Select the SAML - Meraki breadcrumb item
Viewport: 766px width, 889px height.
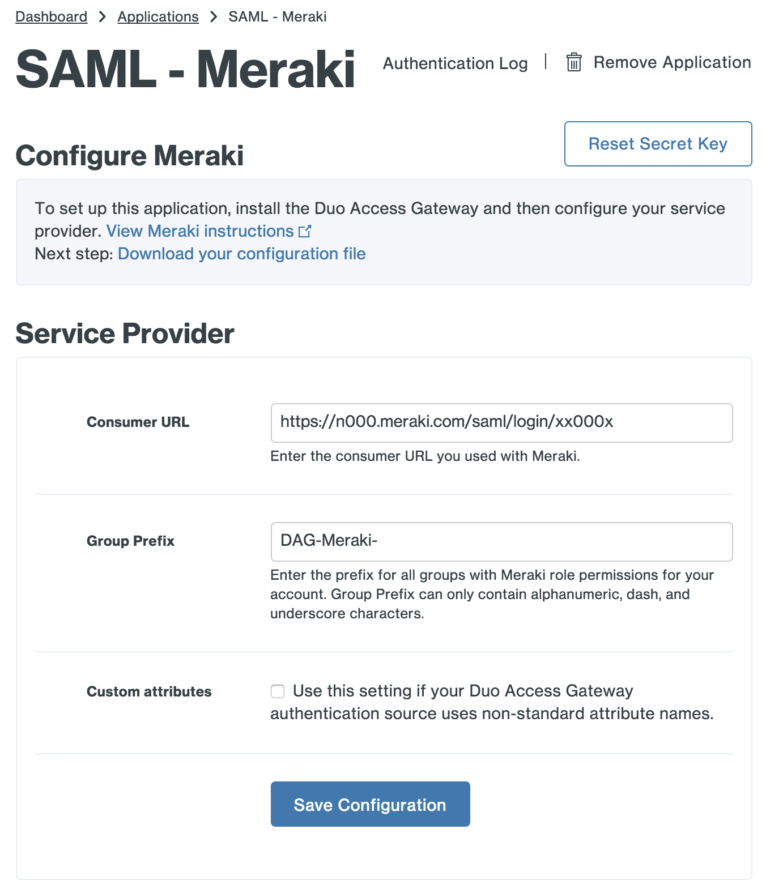276,16
